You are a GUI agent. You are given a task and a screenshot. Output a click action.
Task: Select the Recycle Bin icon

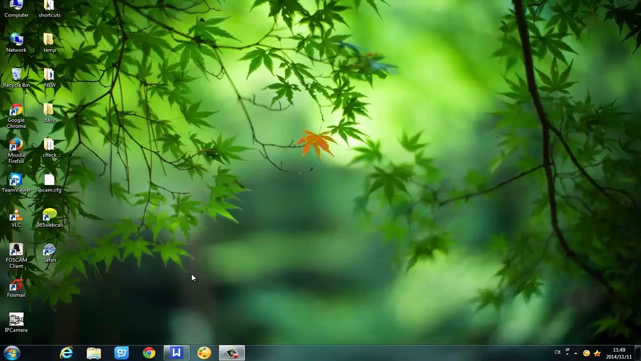tap(17, 78)
